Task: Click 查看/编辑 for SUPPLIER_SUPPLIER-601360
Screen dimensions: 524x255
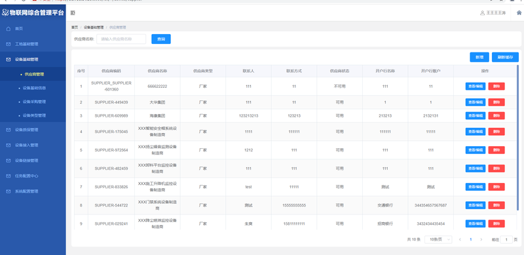Action: [476, 87]
